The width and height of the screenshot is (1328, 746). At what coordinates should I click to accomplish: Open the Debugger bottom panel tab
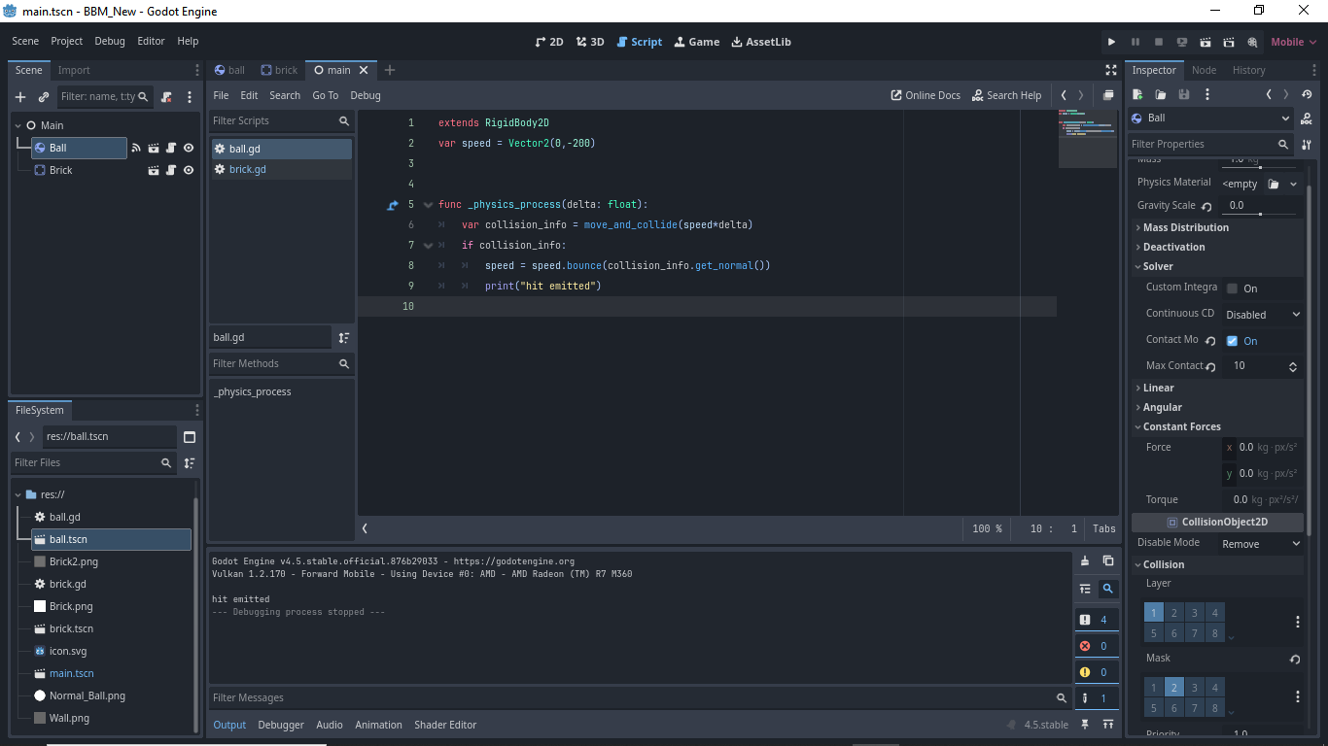pos(280,725)
